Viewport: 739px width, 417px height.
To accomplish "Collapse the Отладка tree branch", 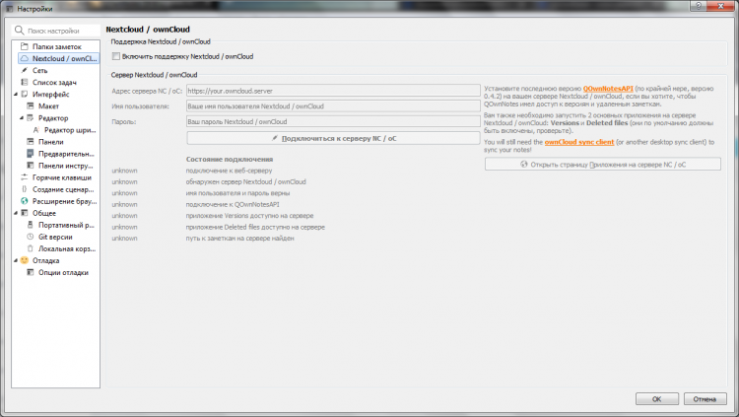I will [16, 260].
